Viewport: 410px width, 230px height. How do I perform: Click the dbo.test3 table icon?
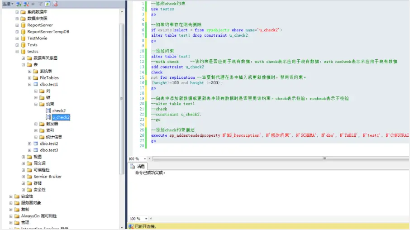tap(36, 150)
